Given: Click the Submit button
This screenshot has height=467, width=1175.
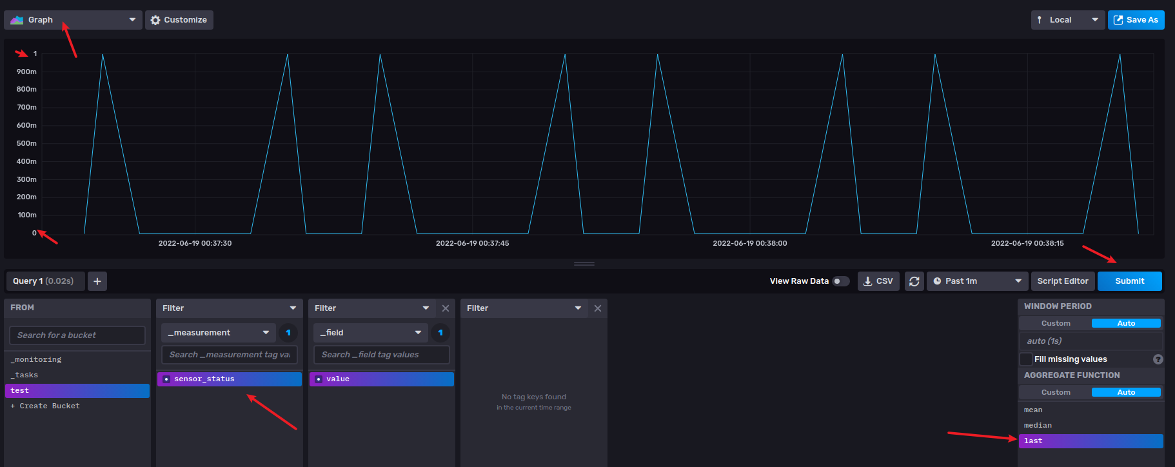Looking at the screenshot, I should tap(1130, 281).
